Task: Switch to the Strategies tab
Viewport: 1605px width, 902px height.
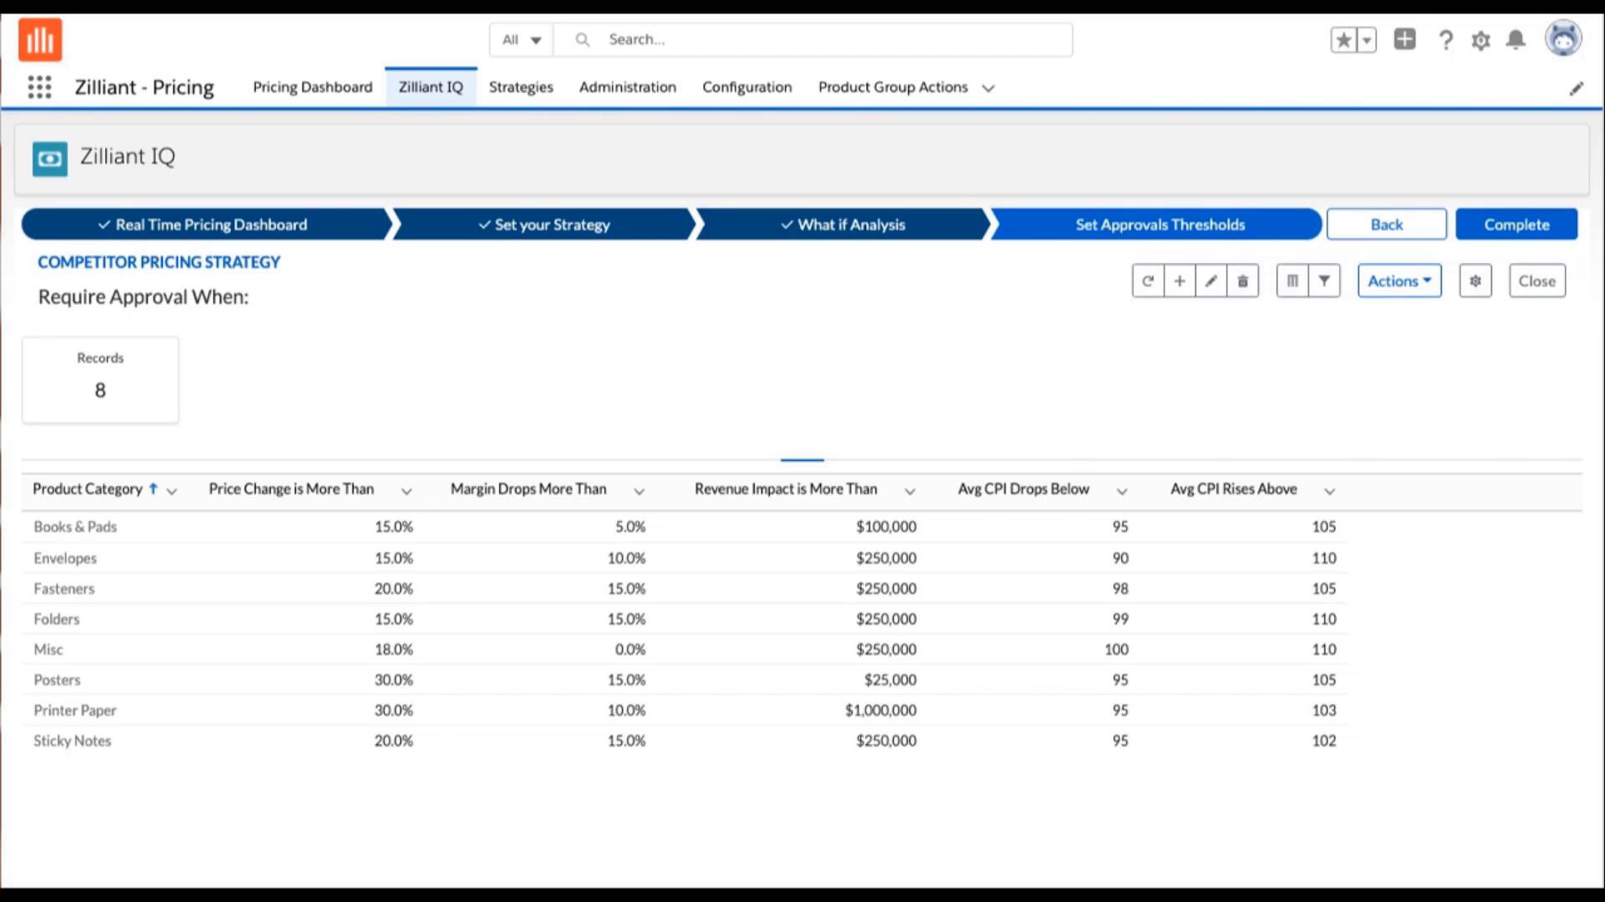Action: tap(521, 87)
